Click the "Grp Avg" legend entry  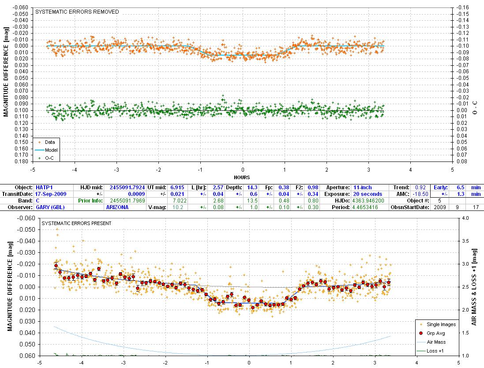point(432,333)
